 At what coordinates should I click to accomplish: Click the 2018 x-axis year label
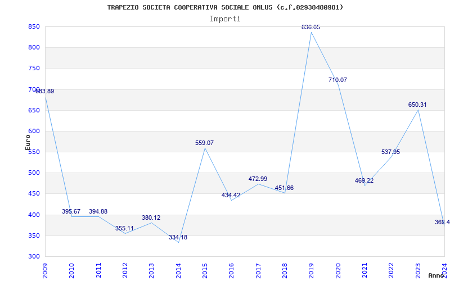click(285, 271)
